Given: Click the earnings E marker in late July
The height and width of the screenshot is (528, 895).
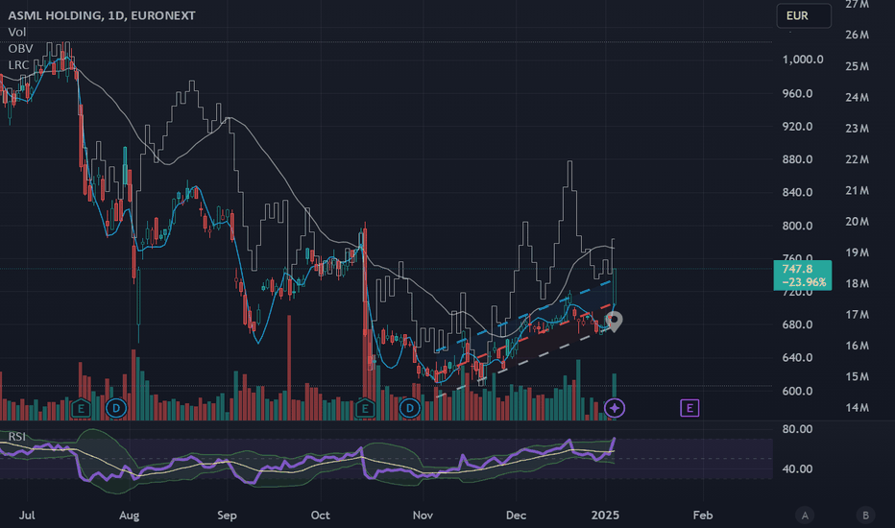Looking at the screenshot, I should coord(81,408).
